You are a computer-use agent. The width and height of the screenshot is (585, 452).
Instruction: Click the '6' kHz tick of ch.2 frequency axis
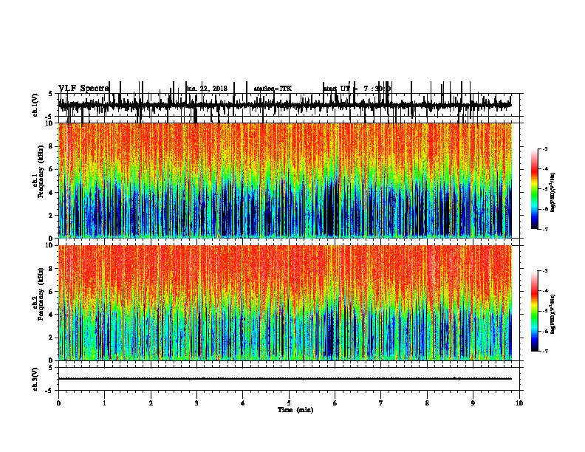click(x=51, y=292)
